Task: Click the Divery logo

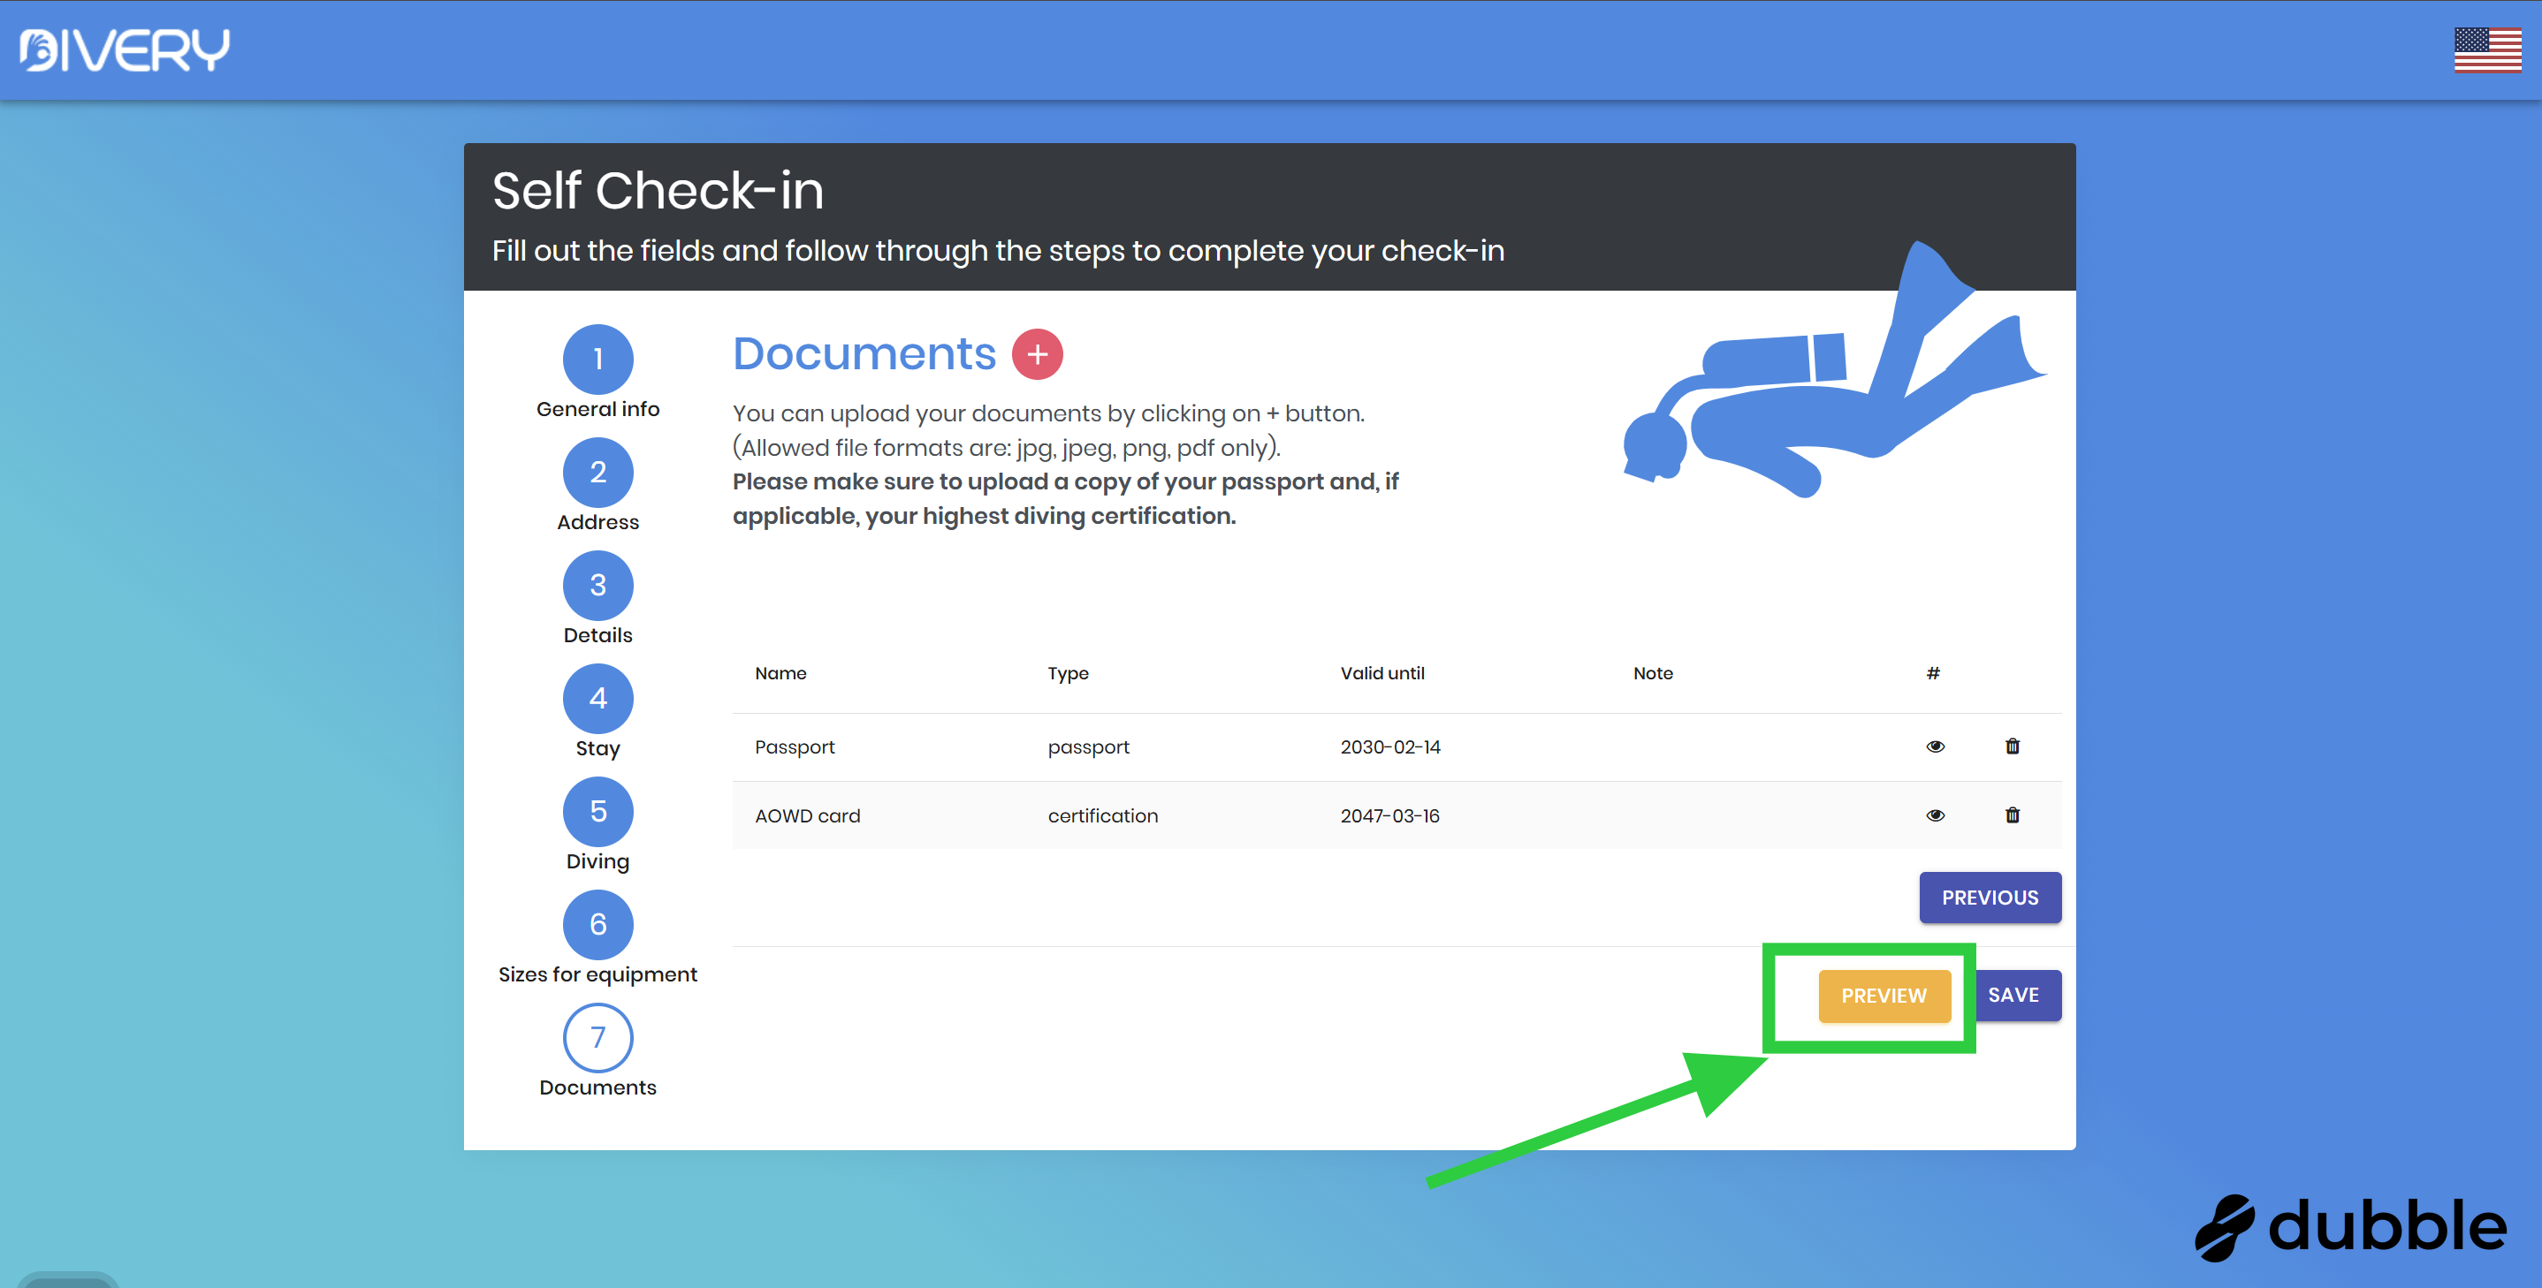Action: click(125, 50)
